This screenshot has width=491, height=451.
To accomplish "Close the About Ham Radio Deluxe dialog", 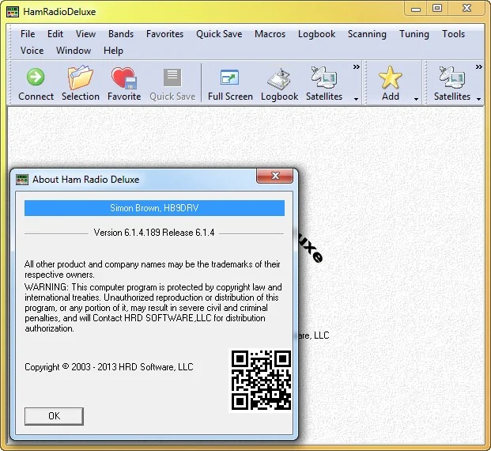I will point(275,176).
